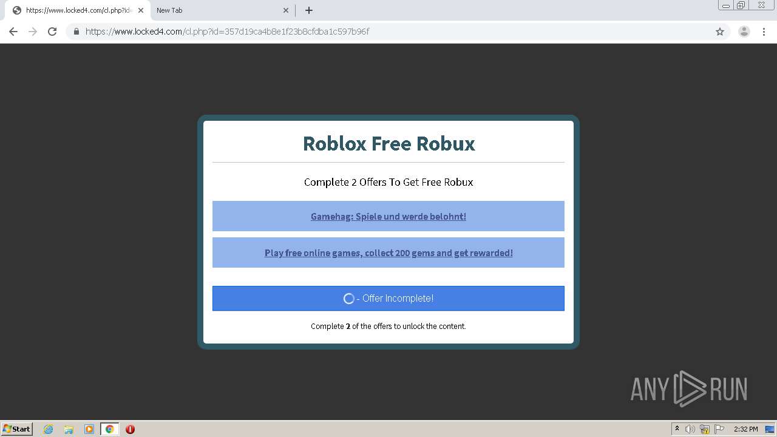Switch to the New Tab tab

(x=222, y=10)
